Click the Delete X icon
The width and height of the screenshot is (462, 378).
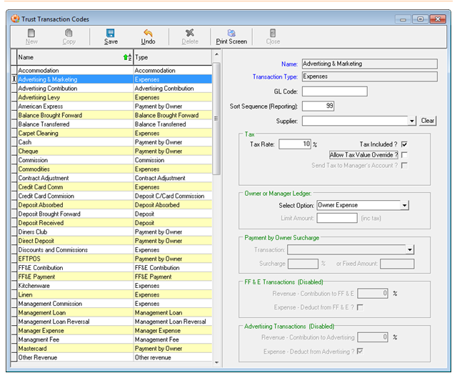tap(189, 33)
